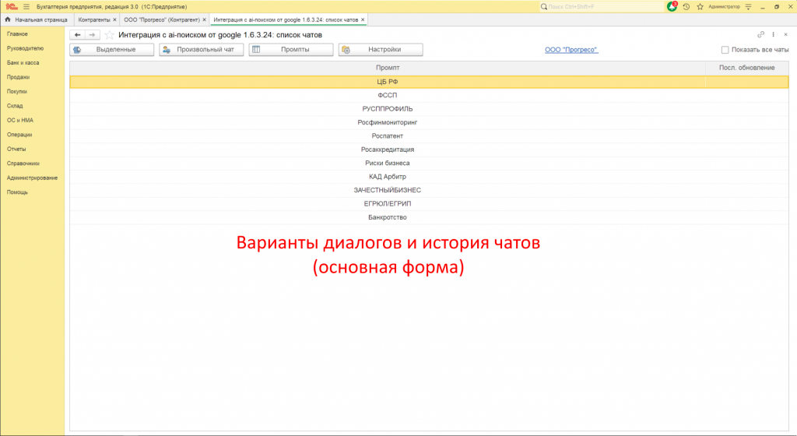This screenshot has width=797, height=436.
Task: Select the Росфинмониторинг row
Action: point(429,122)
